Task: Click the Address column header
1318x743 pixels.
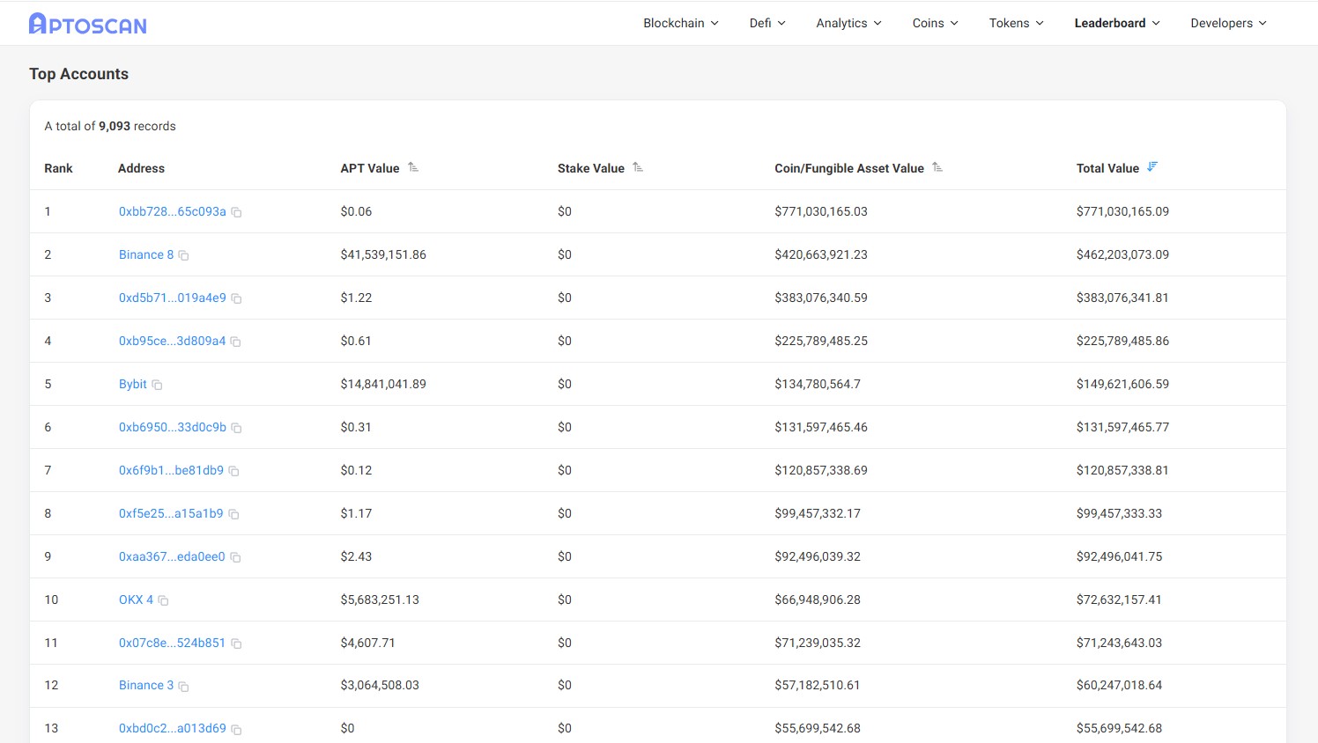Action: (141, 168)
